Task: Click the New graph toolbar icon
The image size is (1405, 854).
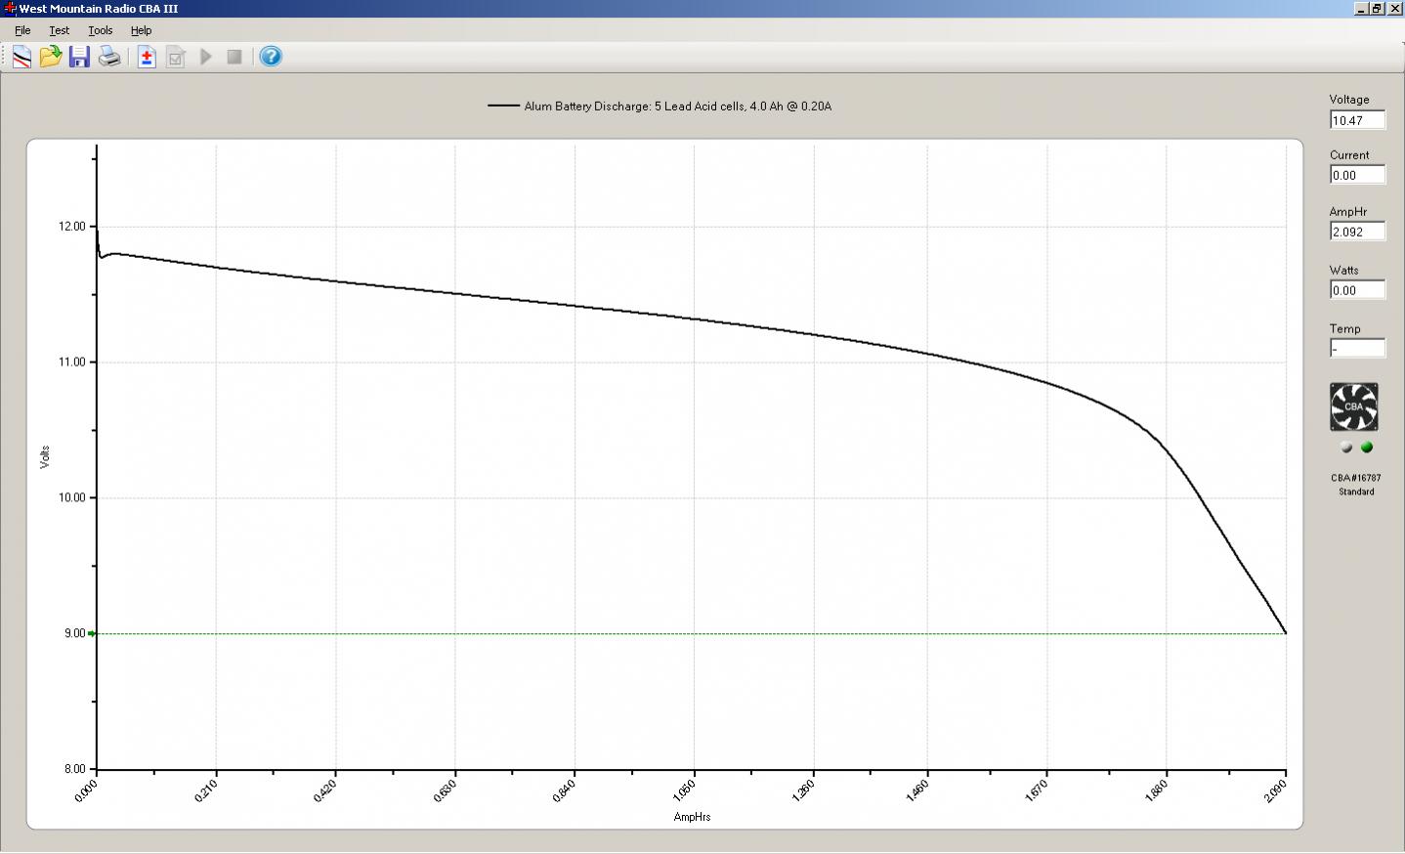Action: [21, 57]
